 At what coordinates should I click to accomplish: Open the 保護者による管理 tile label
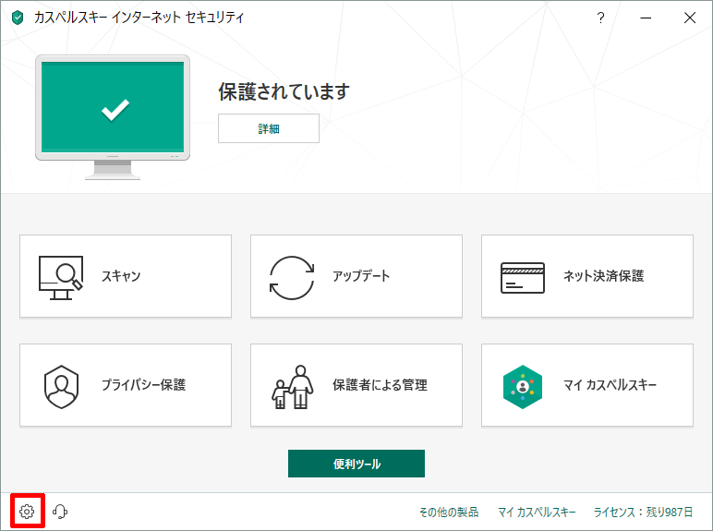coord(380,385)
